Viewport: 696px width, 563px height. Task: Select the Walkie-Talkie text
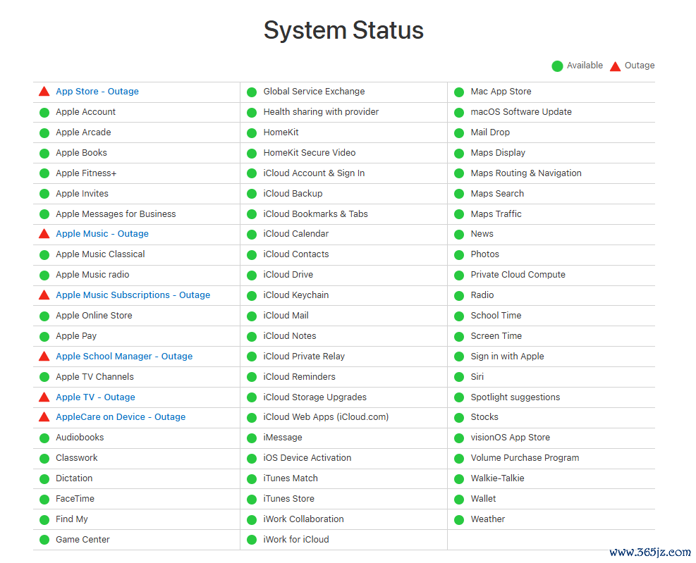click(498, 478)
